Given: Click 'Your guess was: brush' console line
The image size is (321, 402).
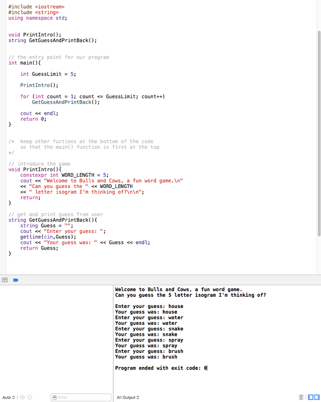Looking at the screenshot, I should click(146, 357).
